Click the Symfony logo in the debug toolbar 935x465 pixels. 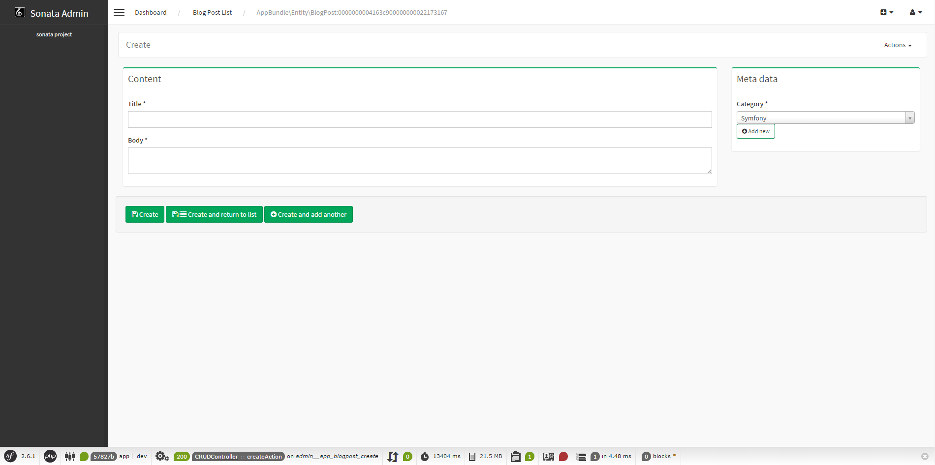tap(10, 456)
